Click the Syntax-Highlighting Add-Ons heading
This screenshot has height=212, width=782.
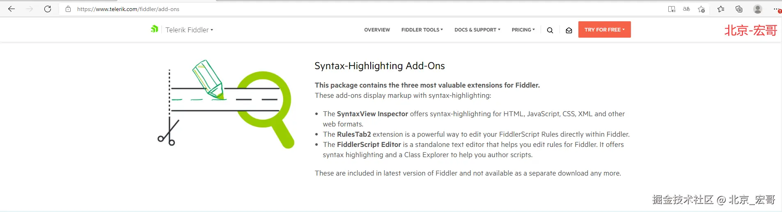[x=380, y=66]
